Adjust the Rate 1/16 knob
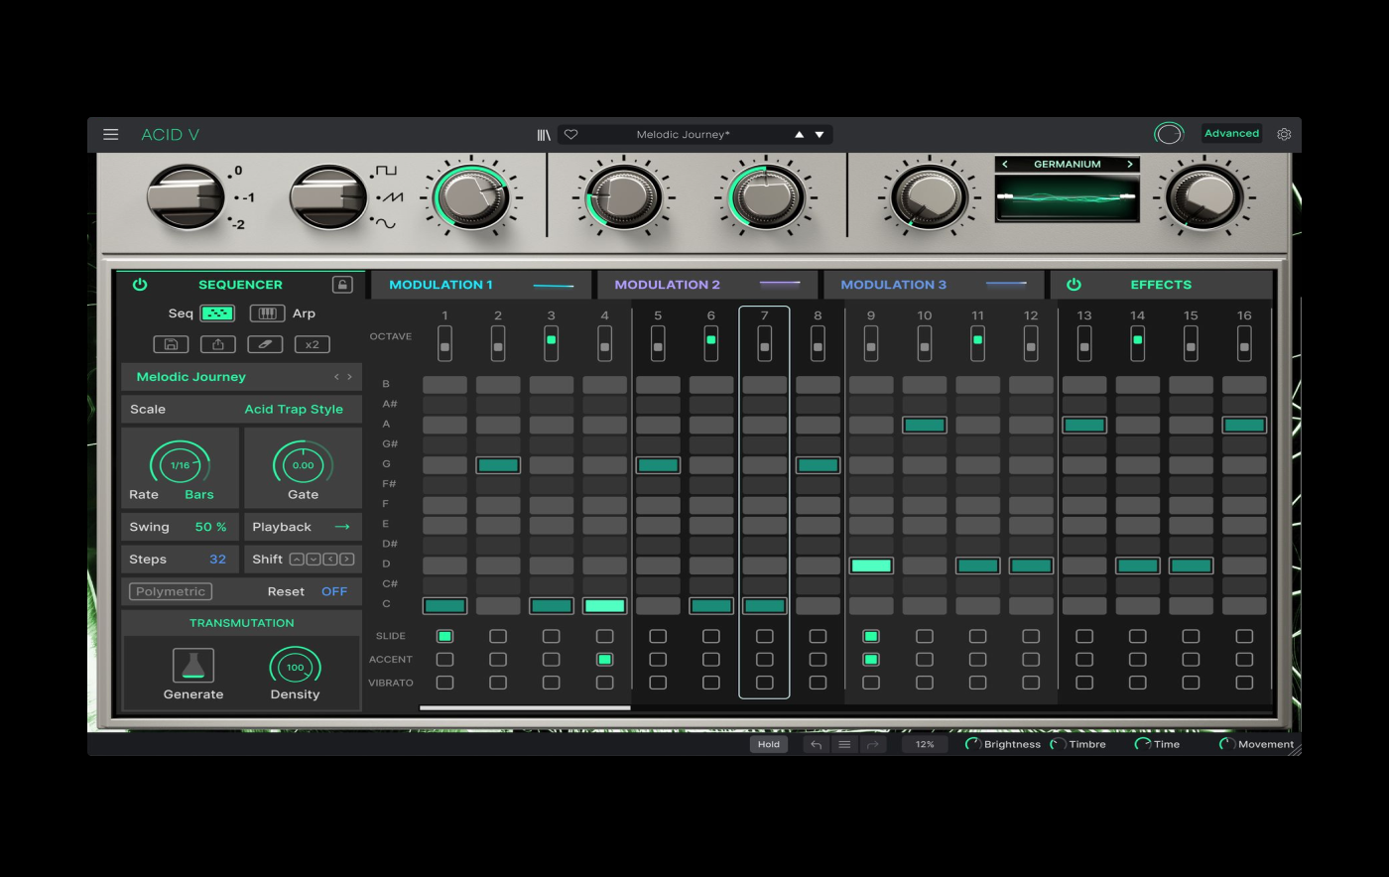This screenshot has height=877, width=1389. pos(180,464)
